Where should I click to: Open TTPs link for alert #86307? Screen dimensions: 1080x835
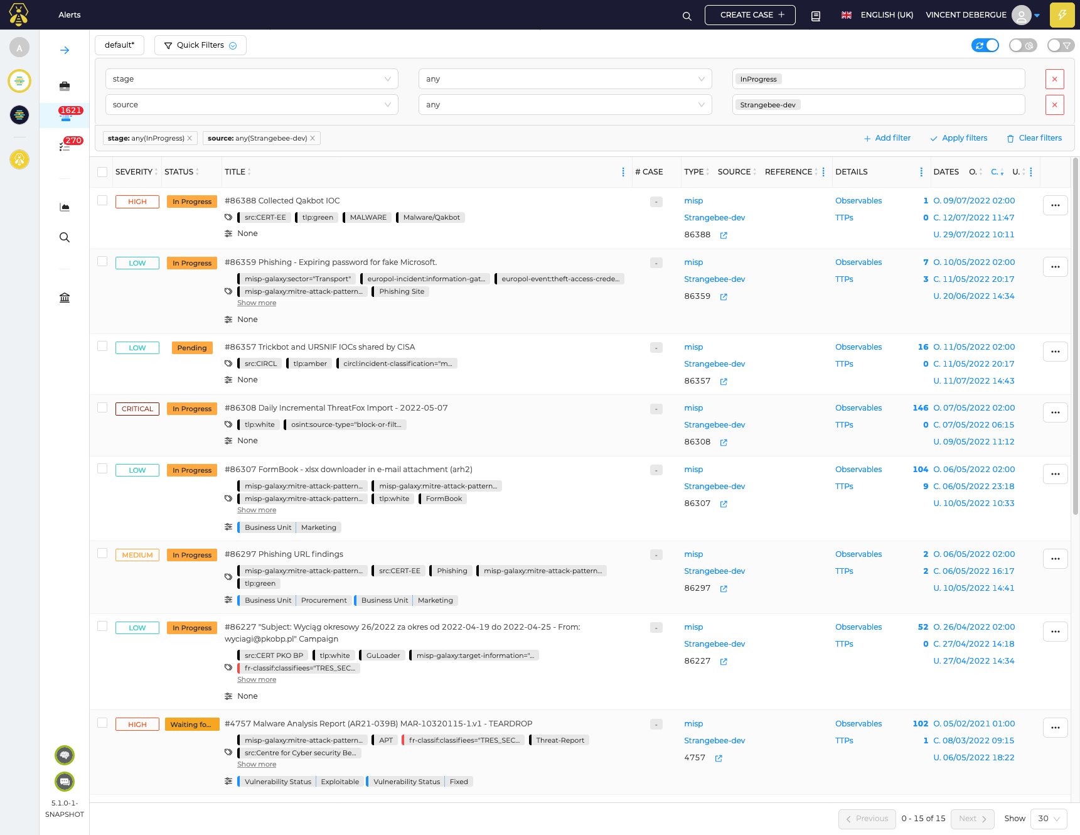click(x=844, y=487)
